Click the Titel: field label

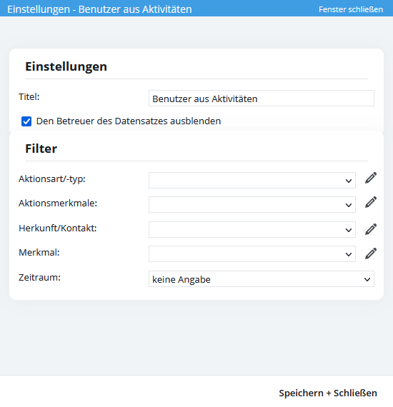pyautogui.click(x=29, y=97)
